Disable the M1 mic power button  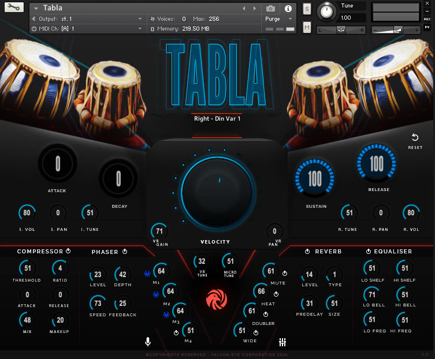pos(147,273)
